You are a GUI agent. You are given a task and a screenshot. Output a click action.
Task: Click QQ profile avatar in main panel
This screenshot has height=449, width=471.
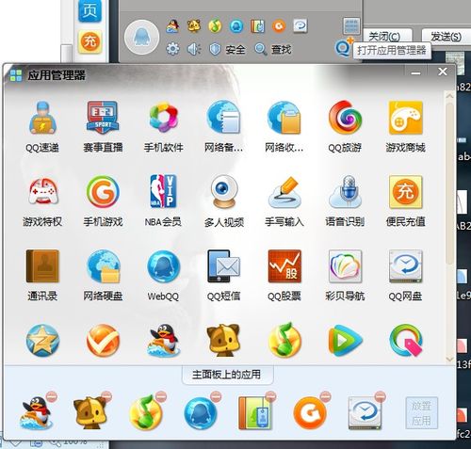[x=141, y=38]
